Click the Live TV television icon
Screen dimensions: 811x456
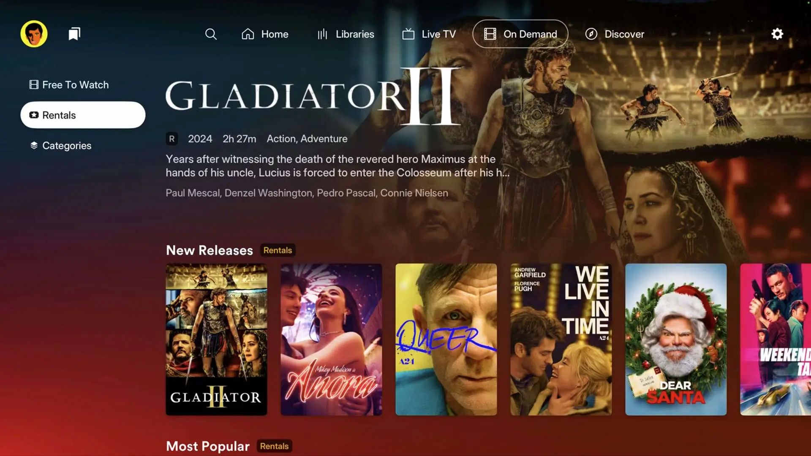coord(408,34)
